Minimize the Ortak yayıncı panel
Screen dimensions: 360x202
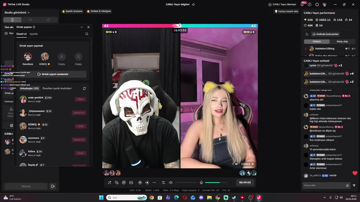pyautogui.click(x=82, y=27)
